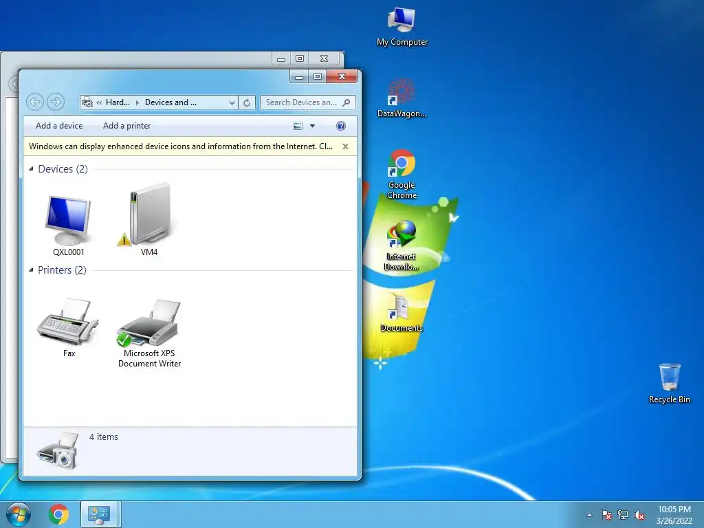The height and width of the screenshot is (528, 704).
Task: Click the address bar devices icon
Action: (87, 102)
